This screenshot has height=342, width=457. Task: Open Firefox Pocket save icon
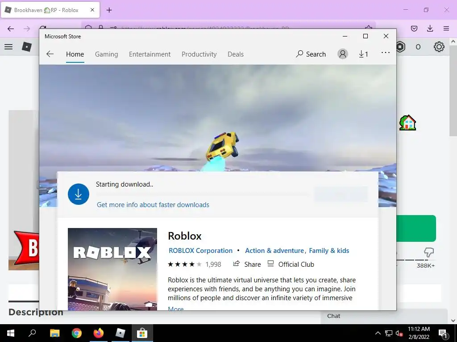click(x=414, y=28)
